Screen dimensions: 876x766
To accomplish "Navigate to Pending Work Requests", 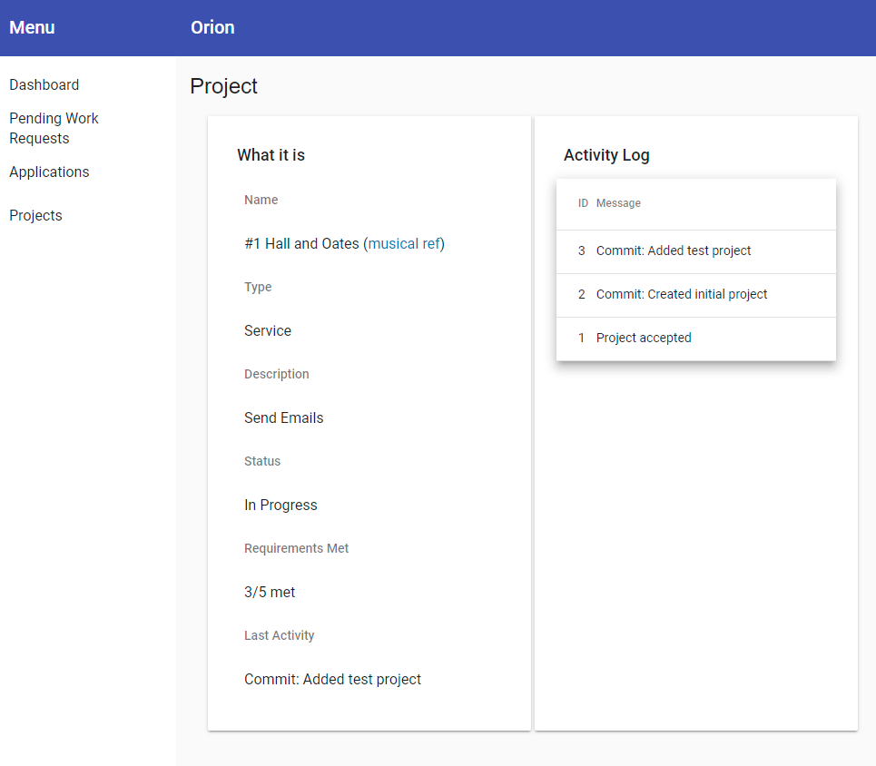I will click(x=54, y=128).
